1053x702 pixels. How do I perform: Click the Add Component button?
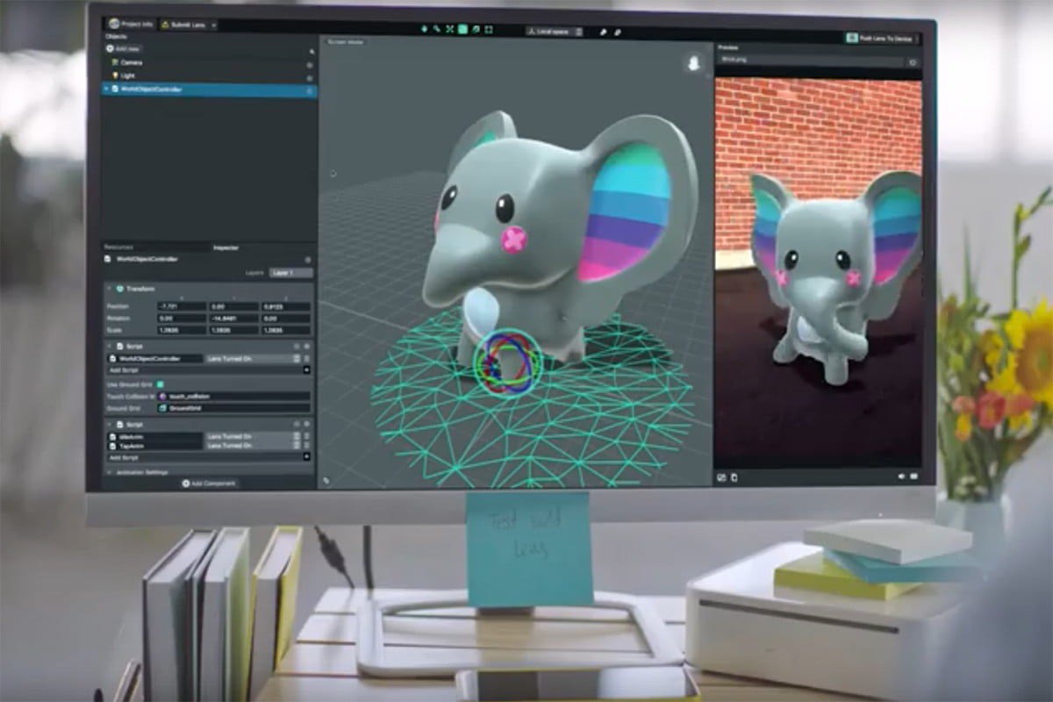[x=210, y=484]
